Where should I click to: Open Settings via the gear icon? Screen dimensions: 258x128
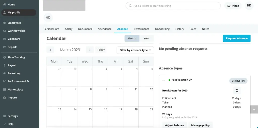point(5,116)
